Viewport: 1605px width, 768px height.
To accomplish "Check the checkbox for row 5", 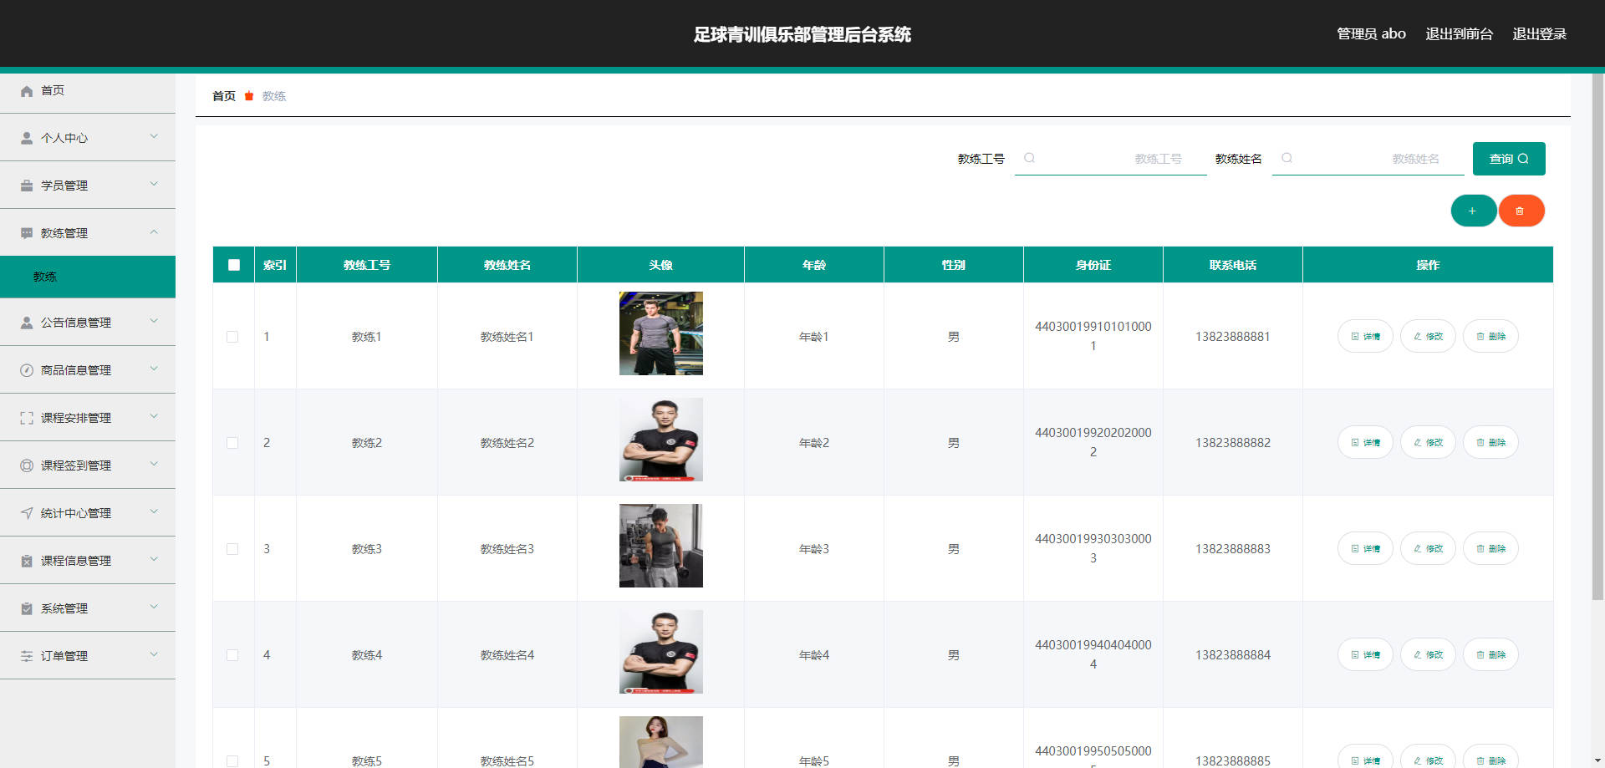I will 232,761.
